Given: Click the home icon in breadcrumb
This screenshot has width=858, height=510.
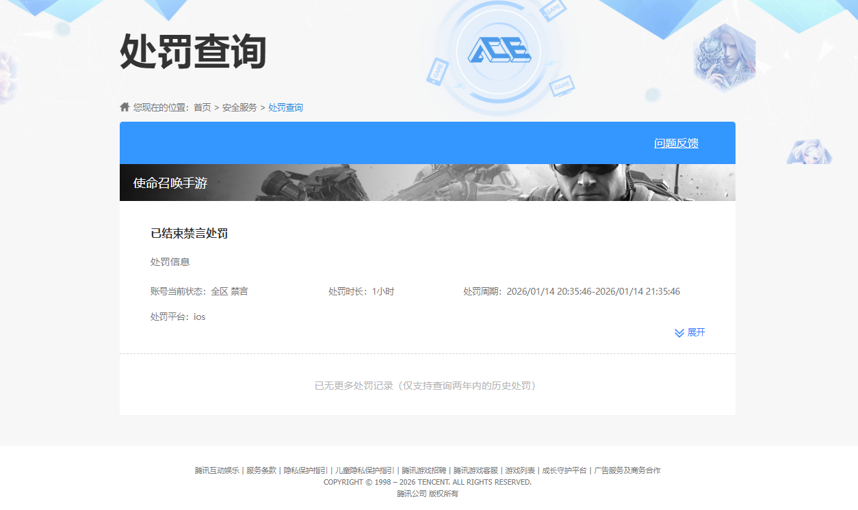Looking at the screenshot, I should click(x=125, y=107).
